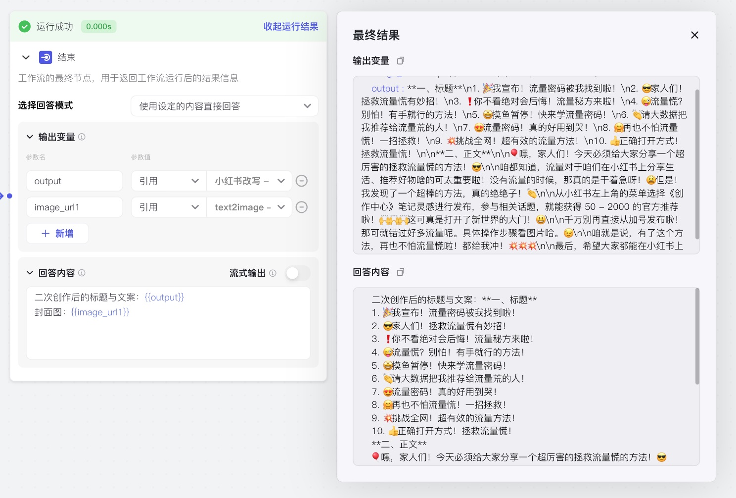This screenshot has width=736, height=498.
Task: Open the 小红书改写 reference dropdown
Action: pyautogui.click(x=249, y=181)
